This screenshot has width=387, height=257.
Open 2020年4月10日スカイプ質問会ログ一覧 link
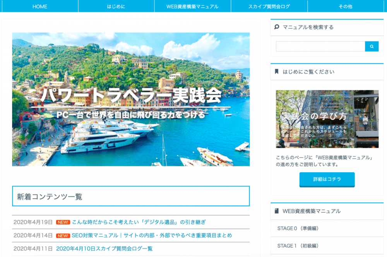click(x=104, y=248)
